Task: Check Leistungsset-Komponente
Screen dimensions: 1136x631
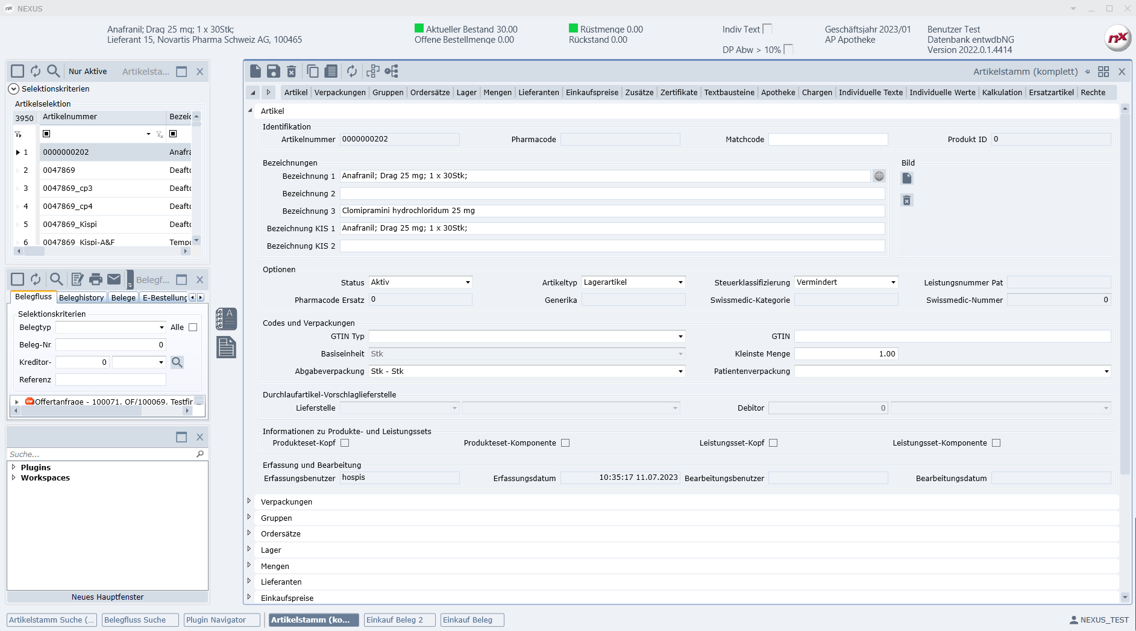Action: click(x=996, y=443)
